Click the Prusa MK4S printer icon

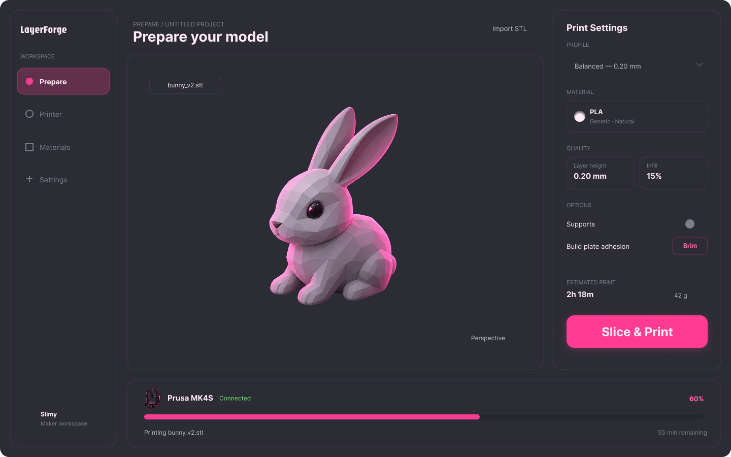point(152,398)
